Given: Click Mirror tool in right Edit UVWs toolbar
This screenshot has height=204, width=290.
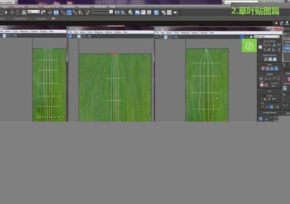Looking at the screenshot, I should 176,37.
